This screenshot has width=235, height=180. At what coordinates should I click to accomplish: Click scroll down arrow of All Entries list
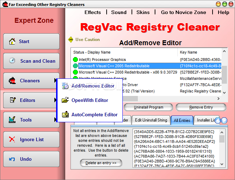coord(222,164)
